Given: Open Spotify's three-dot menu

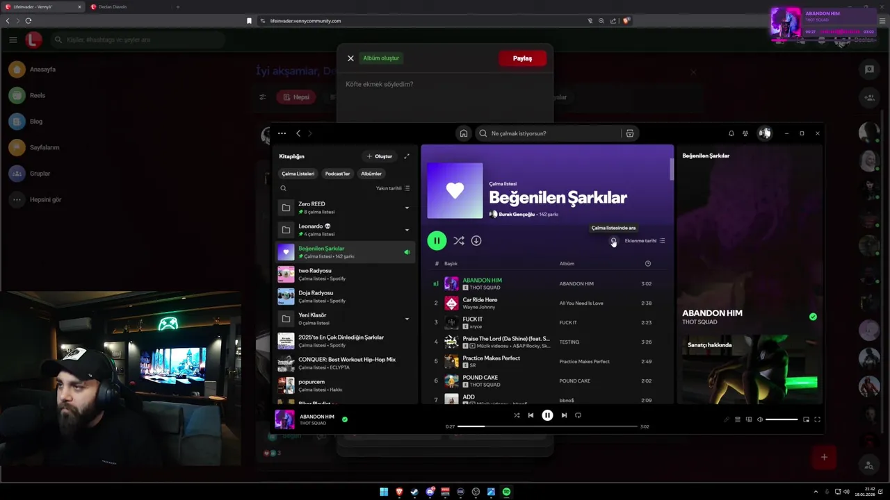Looking at the screenshot, I should pos(282,133).
